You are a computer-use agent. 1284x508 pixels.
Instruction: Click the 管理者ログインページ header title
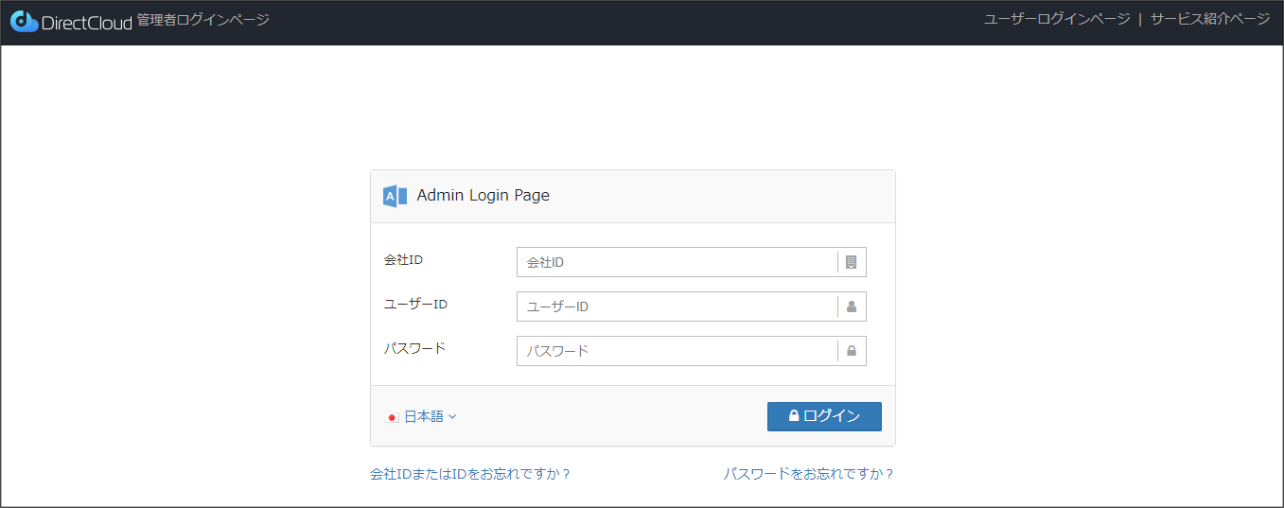pyautogui.click(x=202, y=19)
